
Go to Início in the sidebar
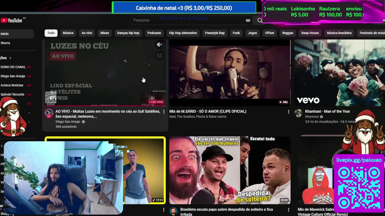[x=17, y=34]
